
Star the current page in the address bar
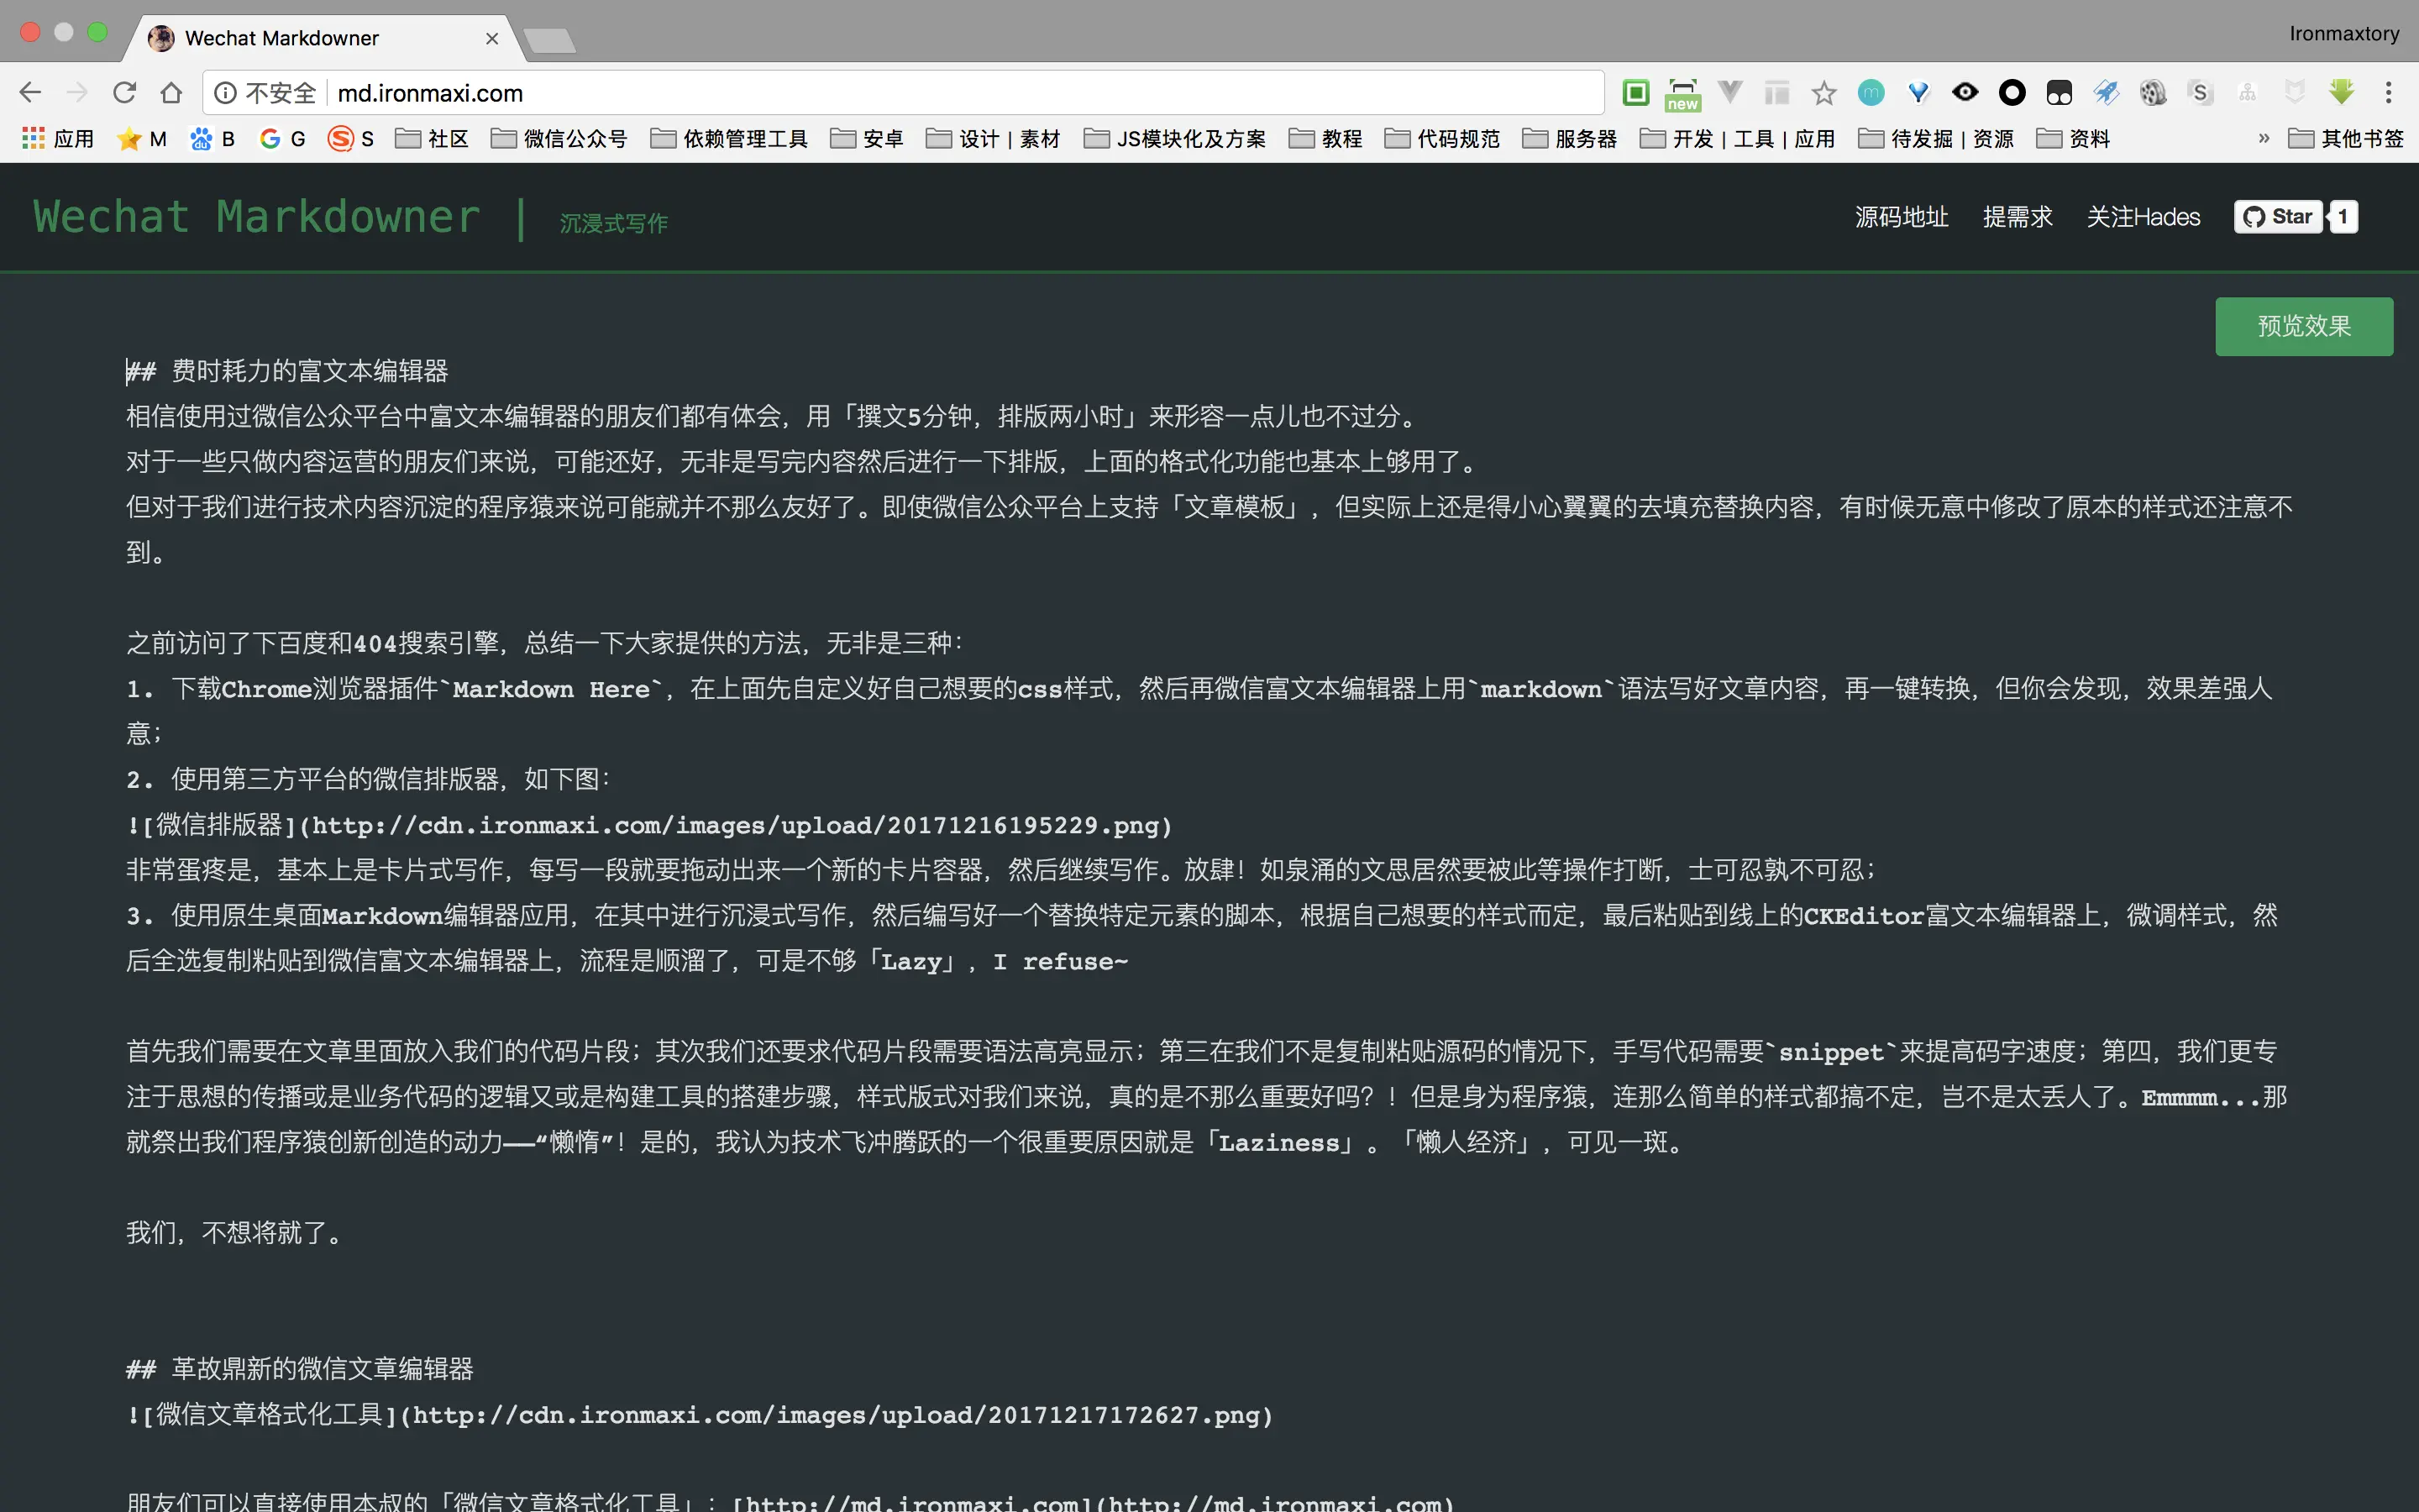click(x=1823, y=92)
